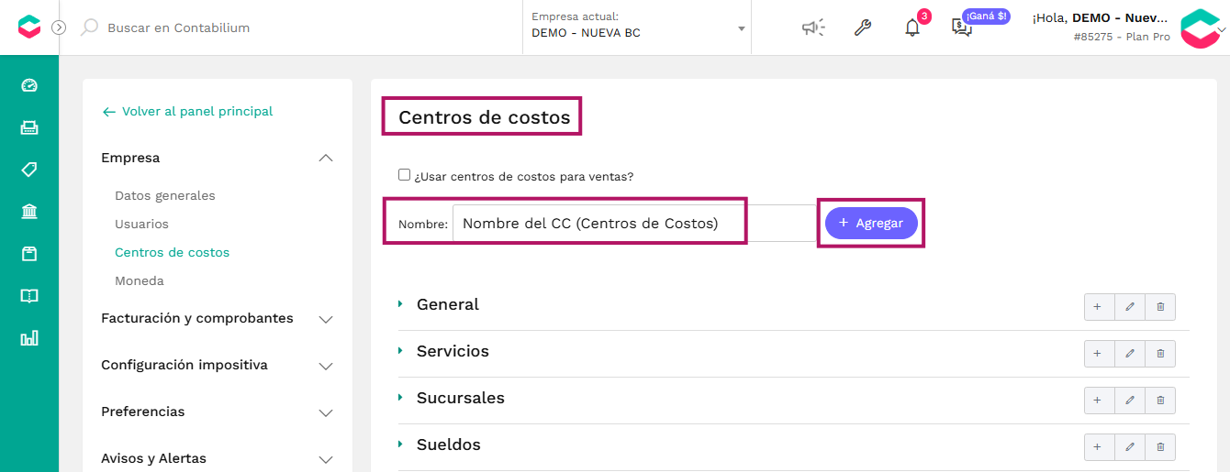Expand the General cost center tree node

(x=401, y=304)
